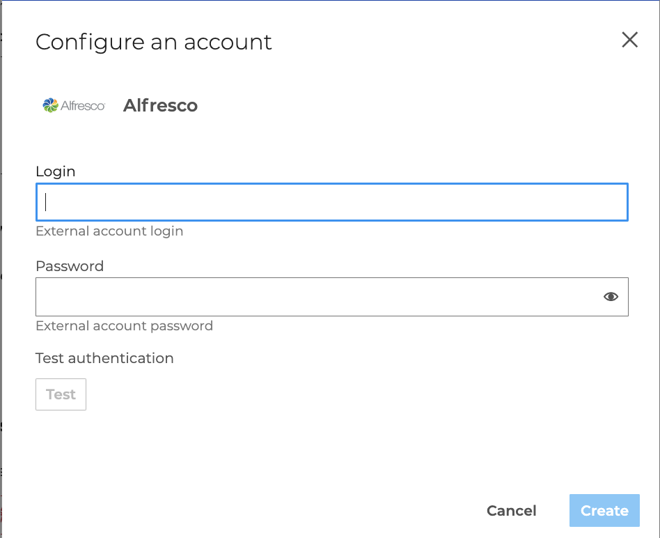Click the blinking text cursor in Login
Screen dimensions: 660x538
tap(46, 202)
